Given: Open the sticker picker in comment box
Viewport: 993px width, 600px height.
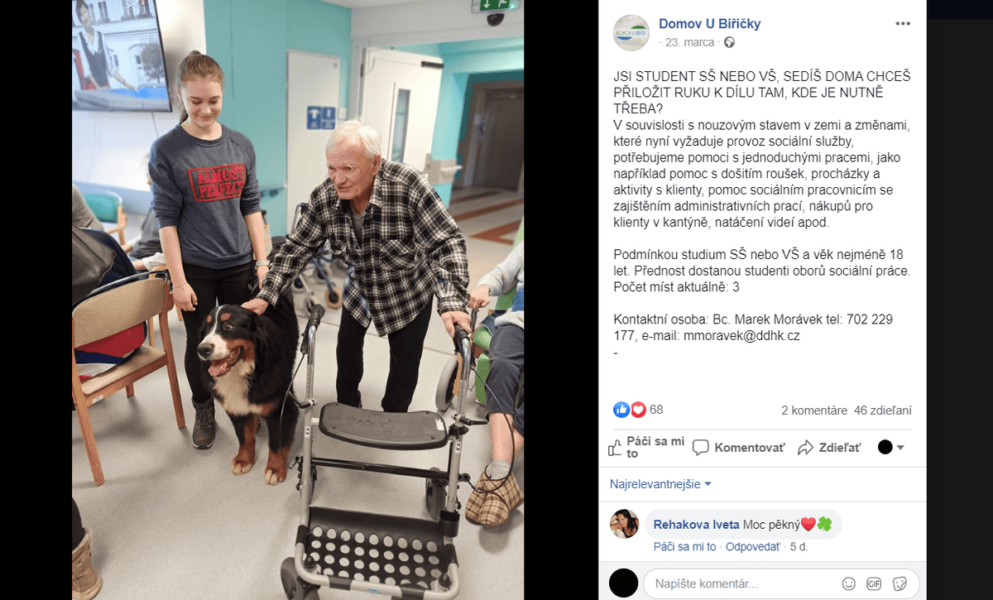Looking at the screenshot, I should click(899, 583).
